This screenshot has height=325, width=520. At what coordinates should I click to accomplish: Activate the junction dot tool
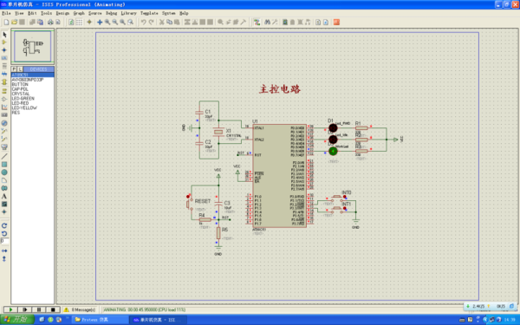point(4,50)
